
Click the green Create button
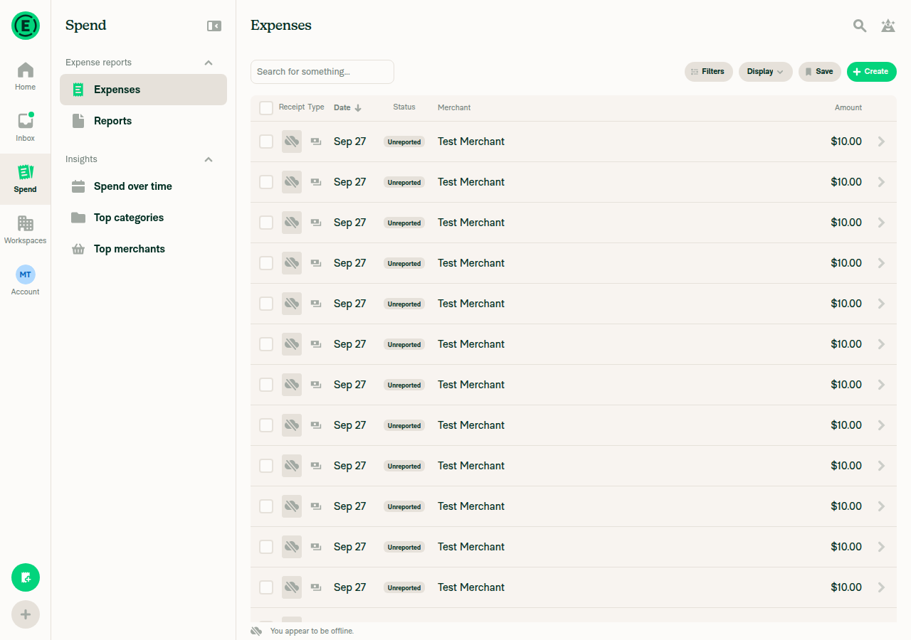872,72
